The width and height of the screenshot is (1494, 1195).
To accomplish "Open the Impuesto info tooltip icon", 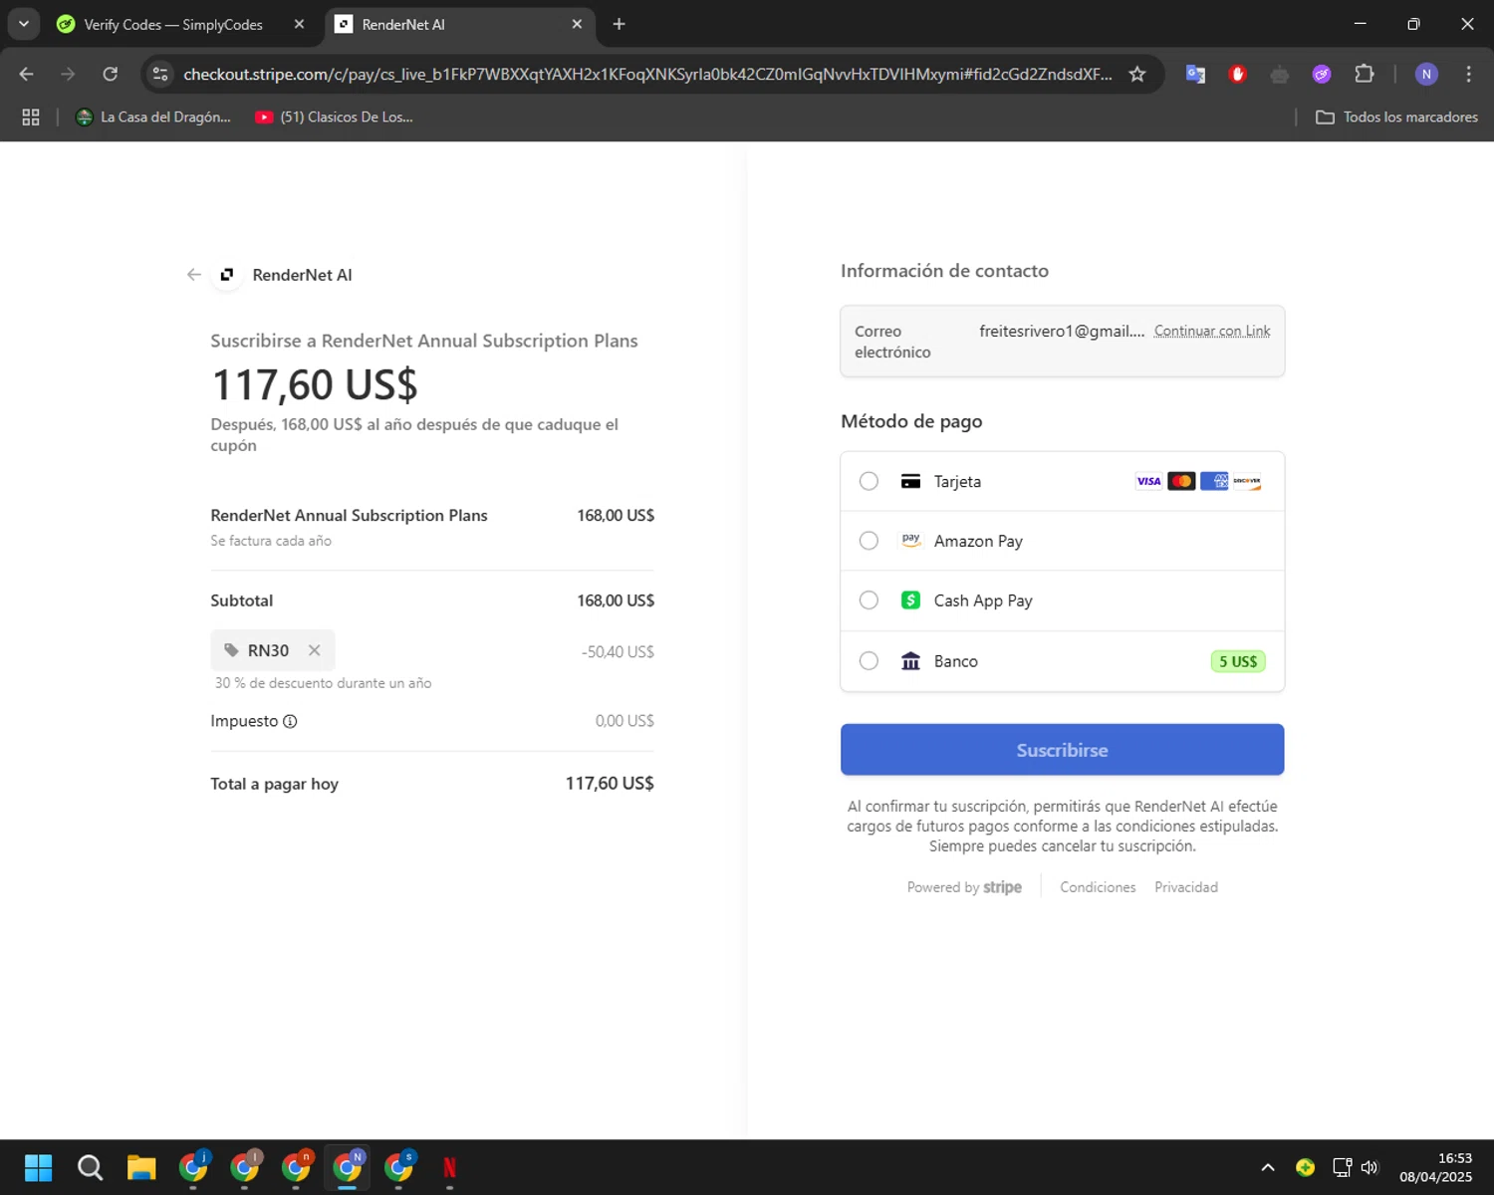I will (x=290, y=721).
